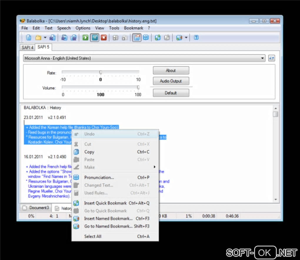The height and width of the screenshot is (260, 300).
Task: Open the Speech menu
Action: point(64,28)
